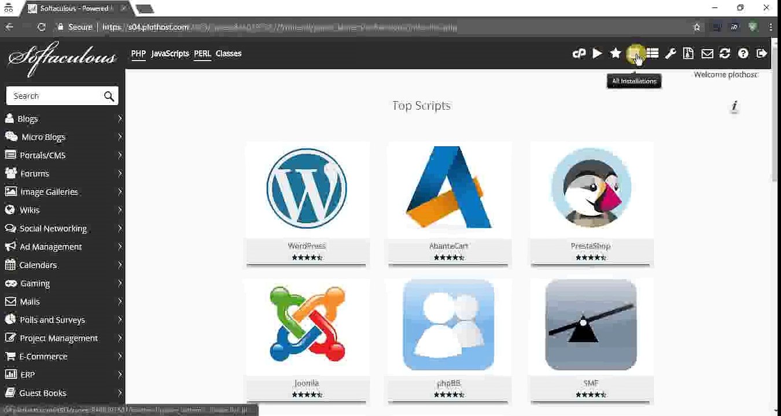Expand the Forums category arrow
This screenshot has height=416, width=781.
click(x=120, y=173)
